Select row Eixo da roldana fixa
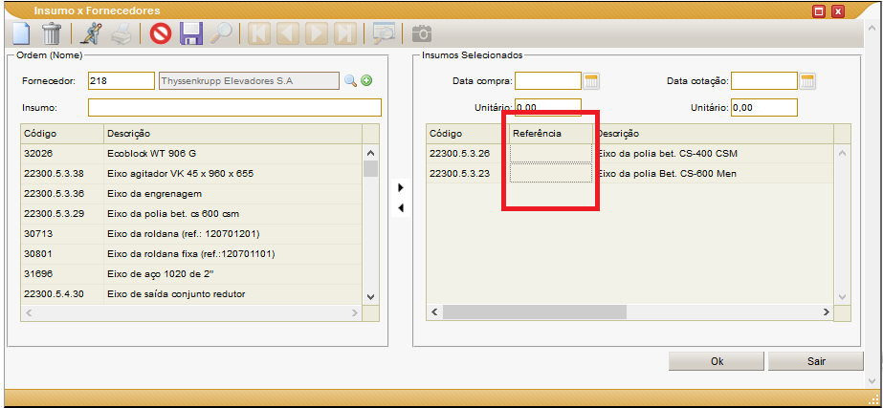The height and width of the screenshot is (408, 883). (x=191, y=254)
